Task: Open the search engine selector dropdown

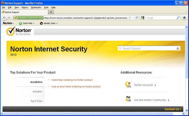Action: coord(145,18)
